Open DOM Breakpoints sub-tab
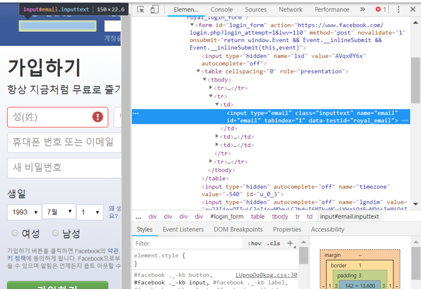This screenshot has height=289, width=421. coord(238,230)
